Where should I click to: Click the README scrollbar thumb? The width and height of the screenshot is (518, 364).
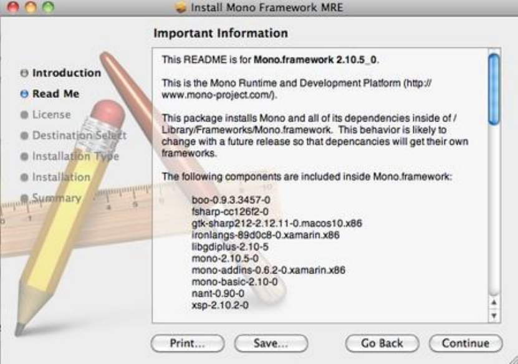[x=494, y=89]
